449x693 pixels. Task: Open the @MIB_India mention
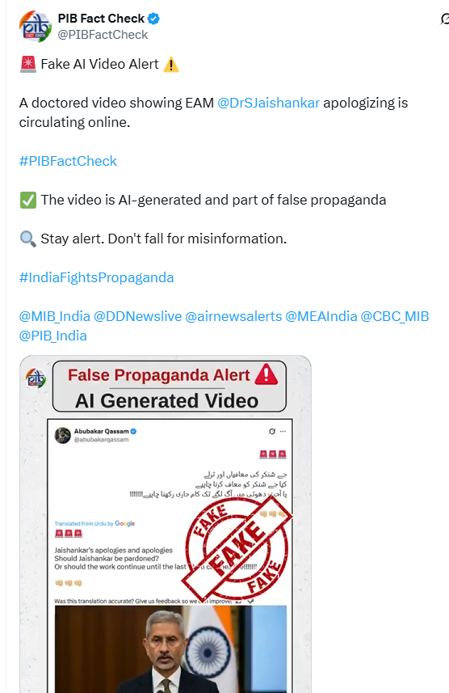[54, 316]
